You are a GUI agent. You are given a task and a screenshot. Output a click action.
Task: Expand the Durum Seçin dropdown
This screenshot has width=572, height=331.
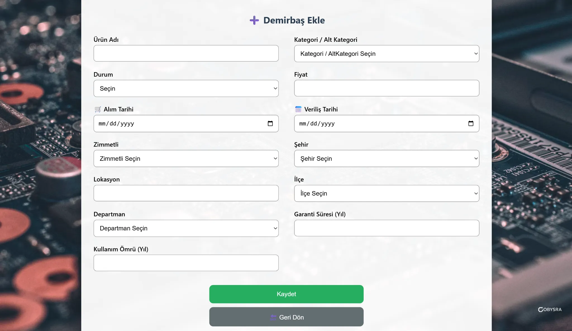pos(186,89)
